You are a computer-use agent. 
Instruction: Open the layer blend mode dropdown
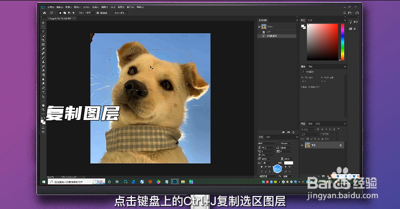[x=310, y=134]
